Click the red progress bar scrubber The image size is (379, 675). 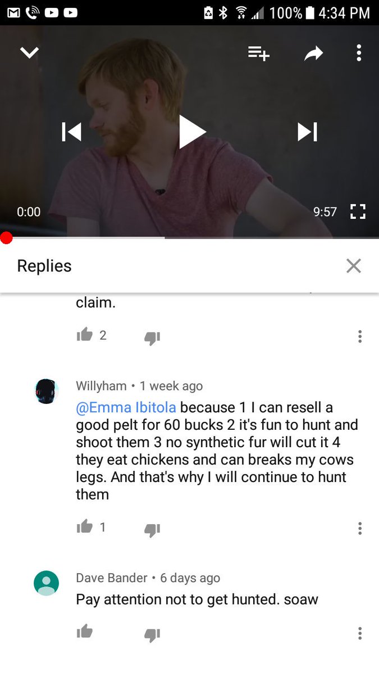point(6,238)
